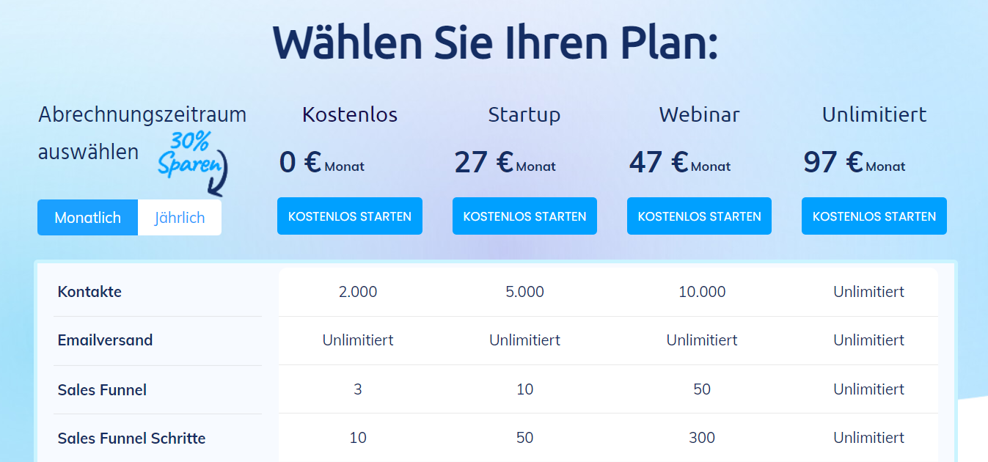This screenshot has height=462, width=988.
Task: Click KOSTENLOS STARTEN under the Webinar plan
Action: pyautogui.click(x=698, y=216)
